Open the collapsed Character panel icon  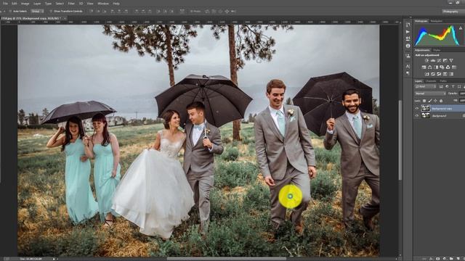point(408,66)
